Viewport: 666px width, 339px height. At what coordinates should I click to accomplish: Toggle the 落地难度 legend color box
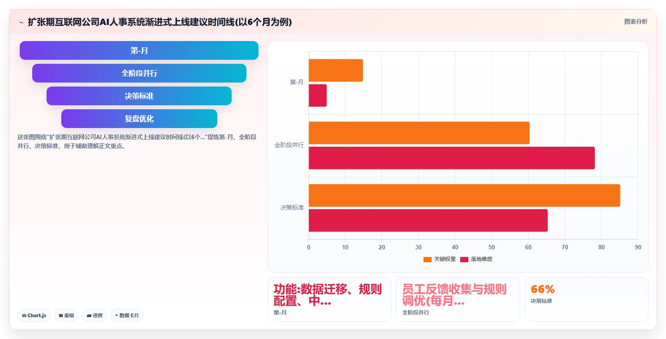[x=464, y=260]
